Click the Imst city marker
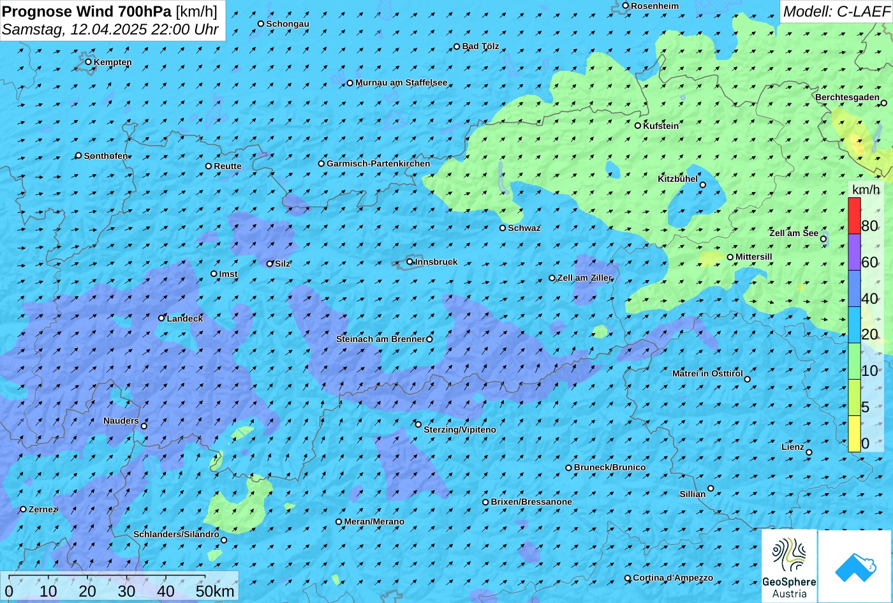 click(x=214, y=274)
